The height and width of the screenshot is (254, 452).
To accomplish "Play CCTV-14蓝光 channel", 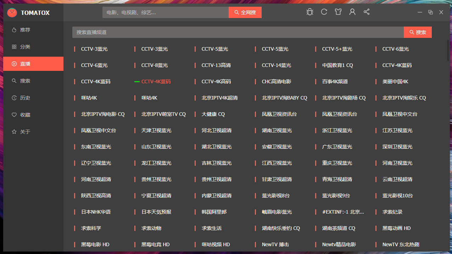I will click(277, 65).
